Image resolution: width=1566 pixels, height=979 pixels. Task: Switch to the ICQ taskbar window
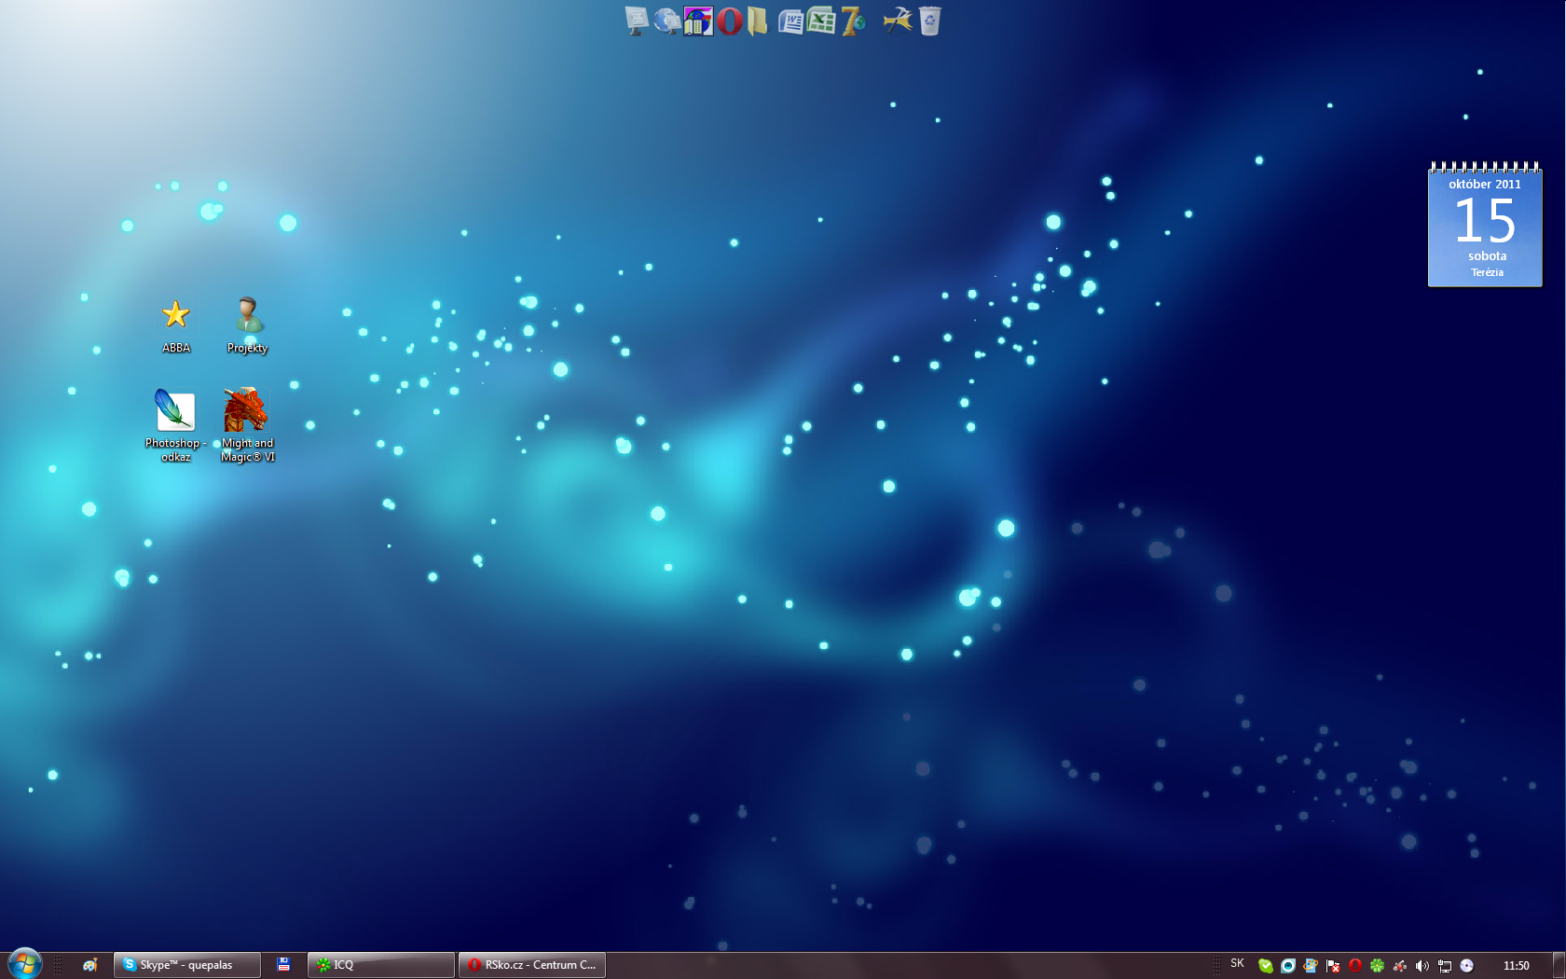point(381,965)
